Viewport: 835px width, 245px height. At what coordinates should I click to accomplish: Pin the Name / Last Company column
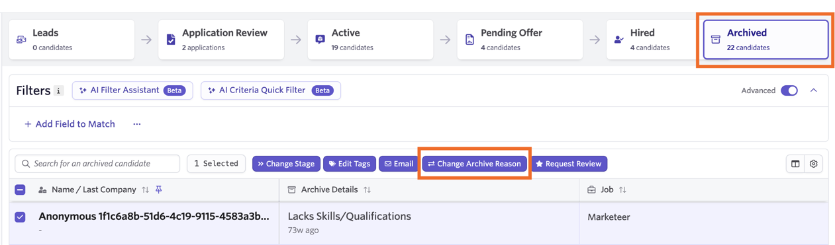[x=159, y=190]
